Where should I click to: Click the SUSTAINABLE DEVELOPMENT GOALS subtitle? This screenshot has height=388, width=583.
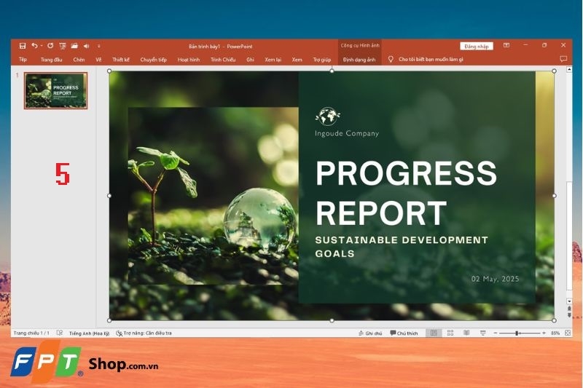click(402, 247)
